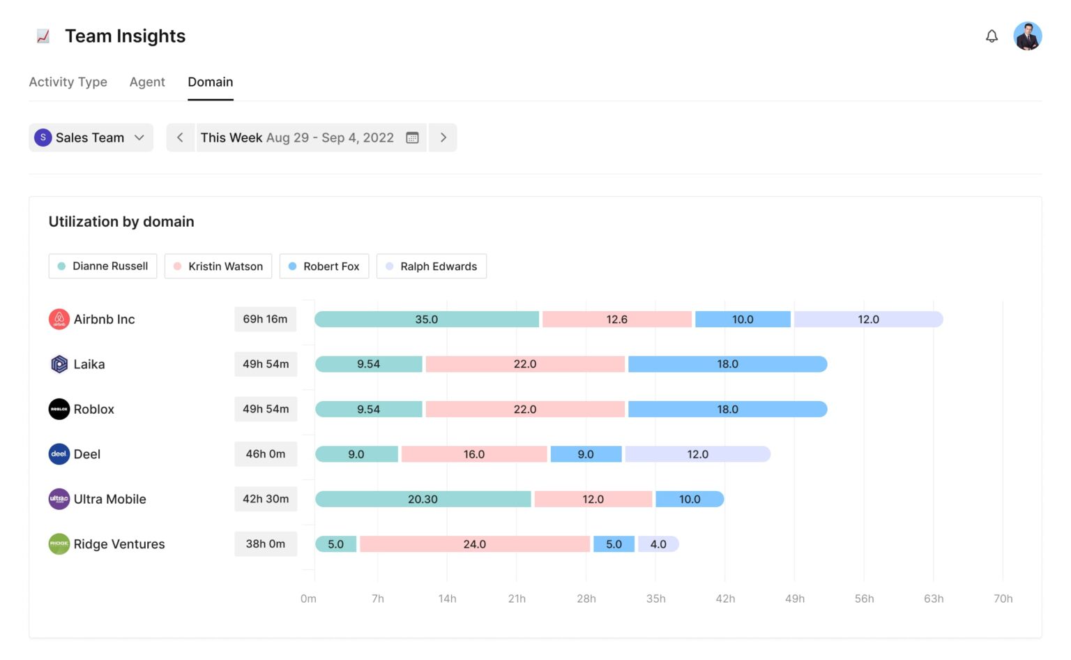Screen dimensions: 1071x660
Task: Click the Ultra Mobile logo icon
Action: 59,499
